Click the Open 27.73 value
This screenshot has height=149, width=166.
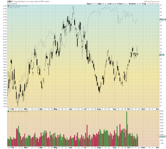click(x=92, y=4)
